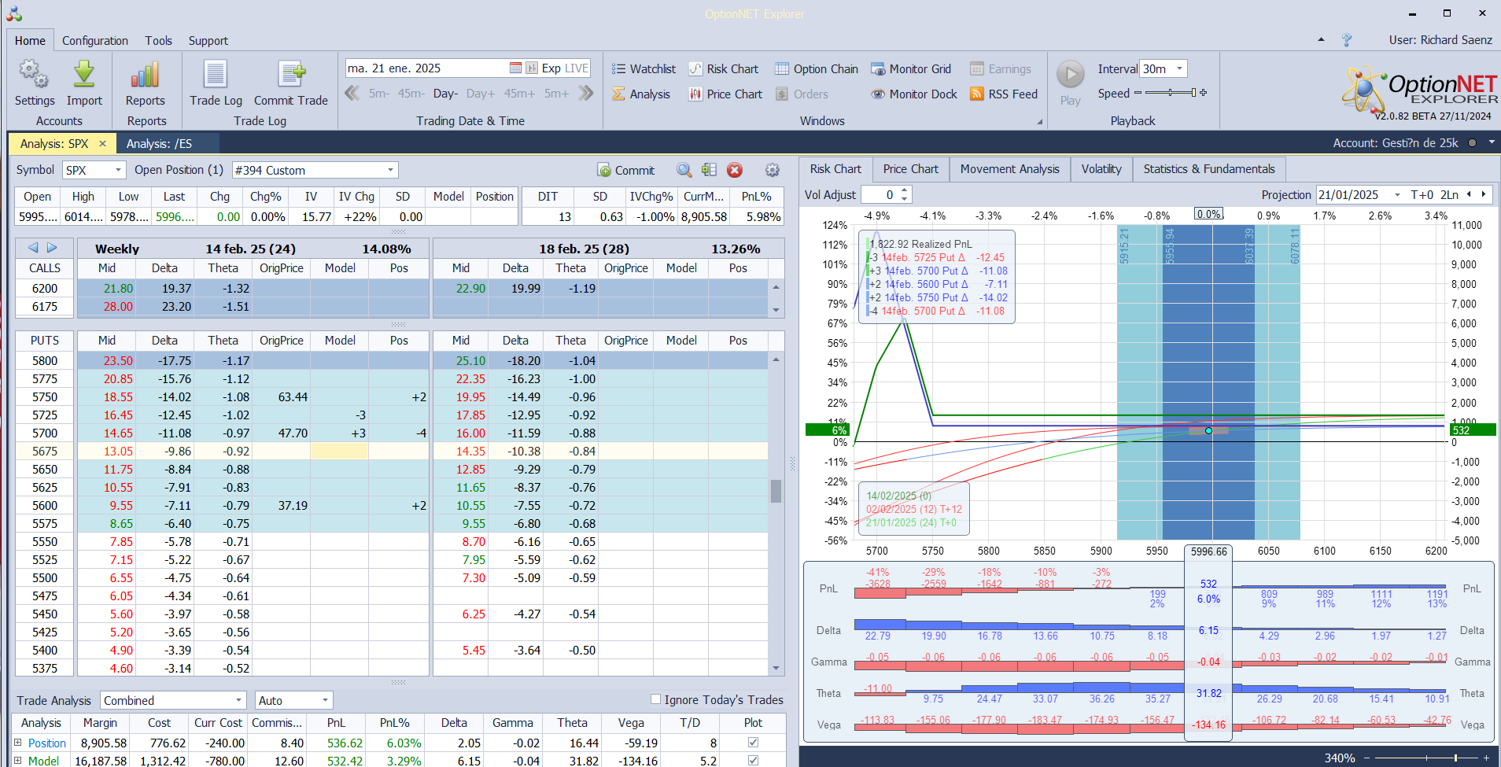Open the Watchlist window
This screenshot has height=767, width=1501.
click(x=644, y=69)
